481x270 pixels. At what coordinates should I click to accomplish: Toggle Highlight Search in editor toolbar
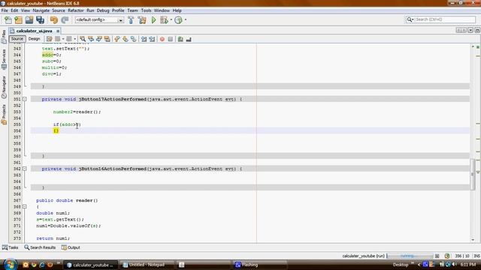tap(107, 39)
